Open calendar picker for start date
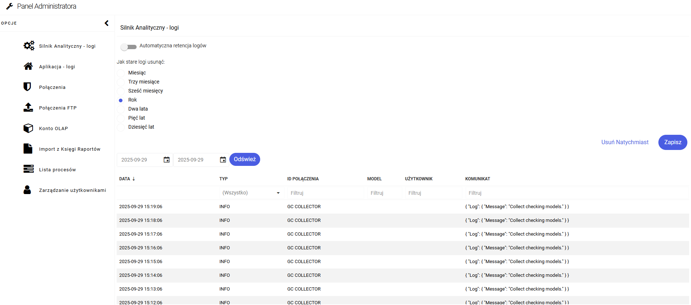The width and height of the screenshot is (691, 305). (x=167, y=160)
